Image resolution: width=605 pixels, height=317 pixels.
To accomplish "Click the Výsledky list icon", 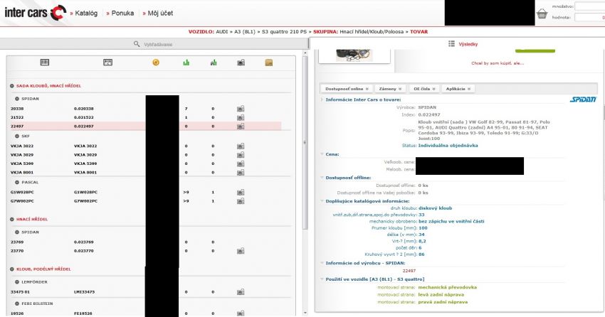I will coord(451,44).
